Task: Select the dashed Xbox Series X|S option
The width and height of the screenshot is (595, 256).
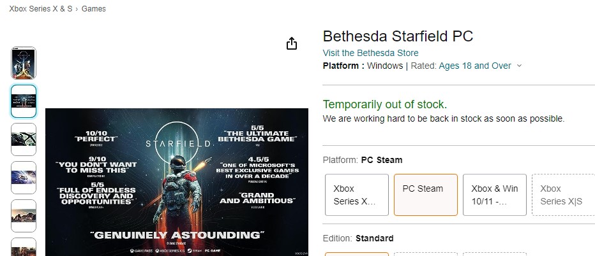Action: tap(563, 195)
